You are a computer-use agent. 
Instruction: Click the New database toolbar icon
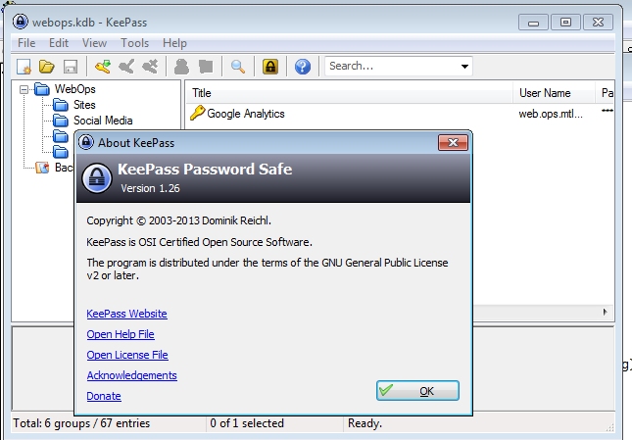point(24,67)
